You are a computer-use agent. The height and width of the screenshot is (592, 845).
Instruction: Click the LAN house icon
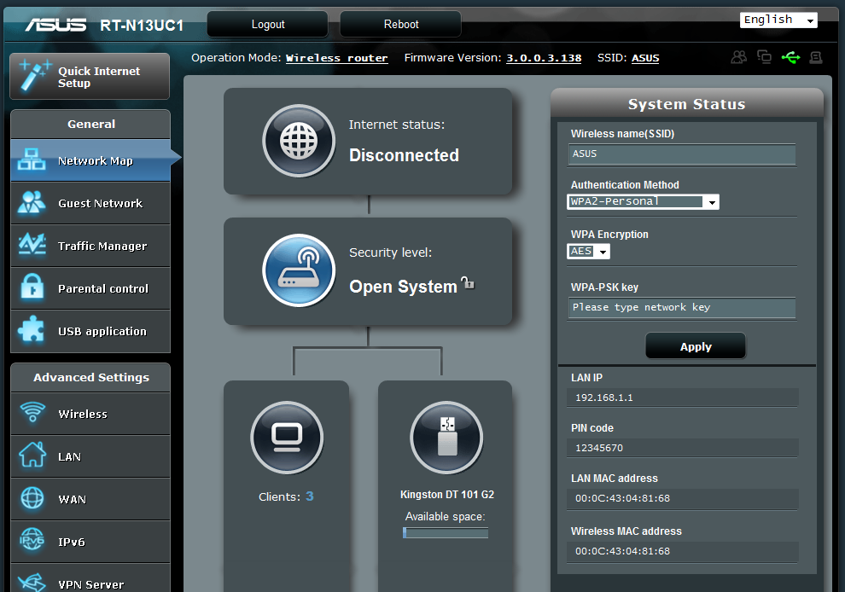(32, 455)
